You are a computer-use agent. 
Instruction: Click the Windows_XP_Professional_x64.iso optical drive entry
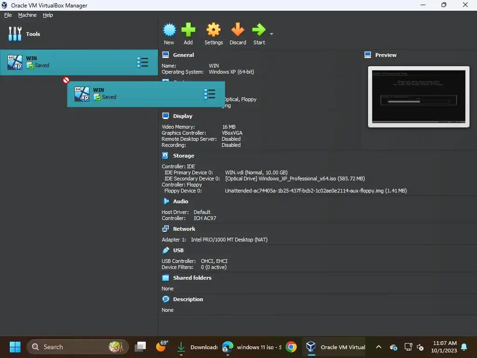295,179
